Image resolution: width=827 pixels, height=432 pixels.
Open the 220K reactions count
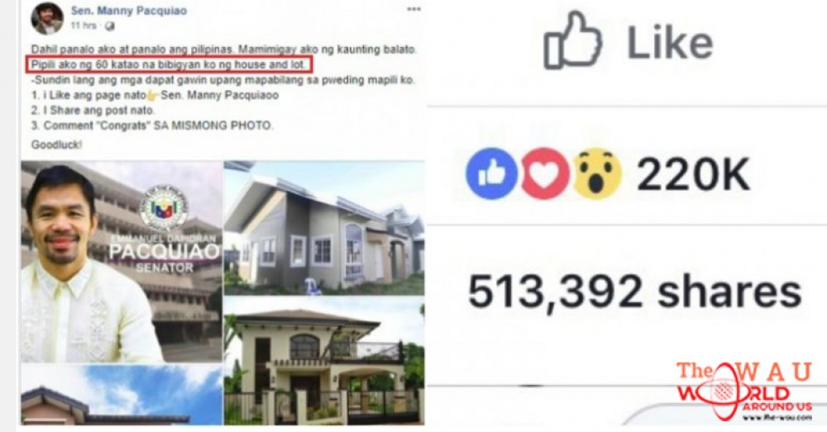[x=692, y=175]
